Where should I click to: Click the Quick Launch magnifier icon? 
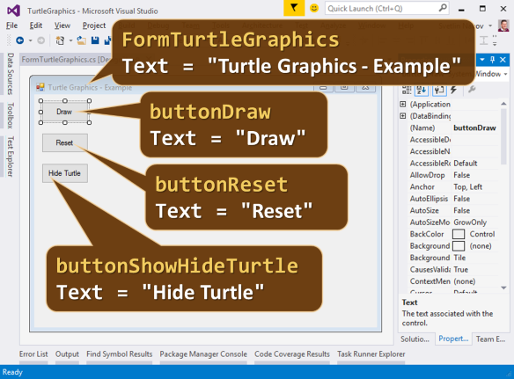443,8
